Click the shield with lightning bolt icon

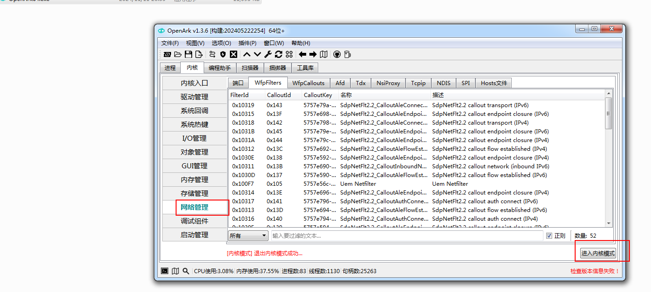(223, 54)
